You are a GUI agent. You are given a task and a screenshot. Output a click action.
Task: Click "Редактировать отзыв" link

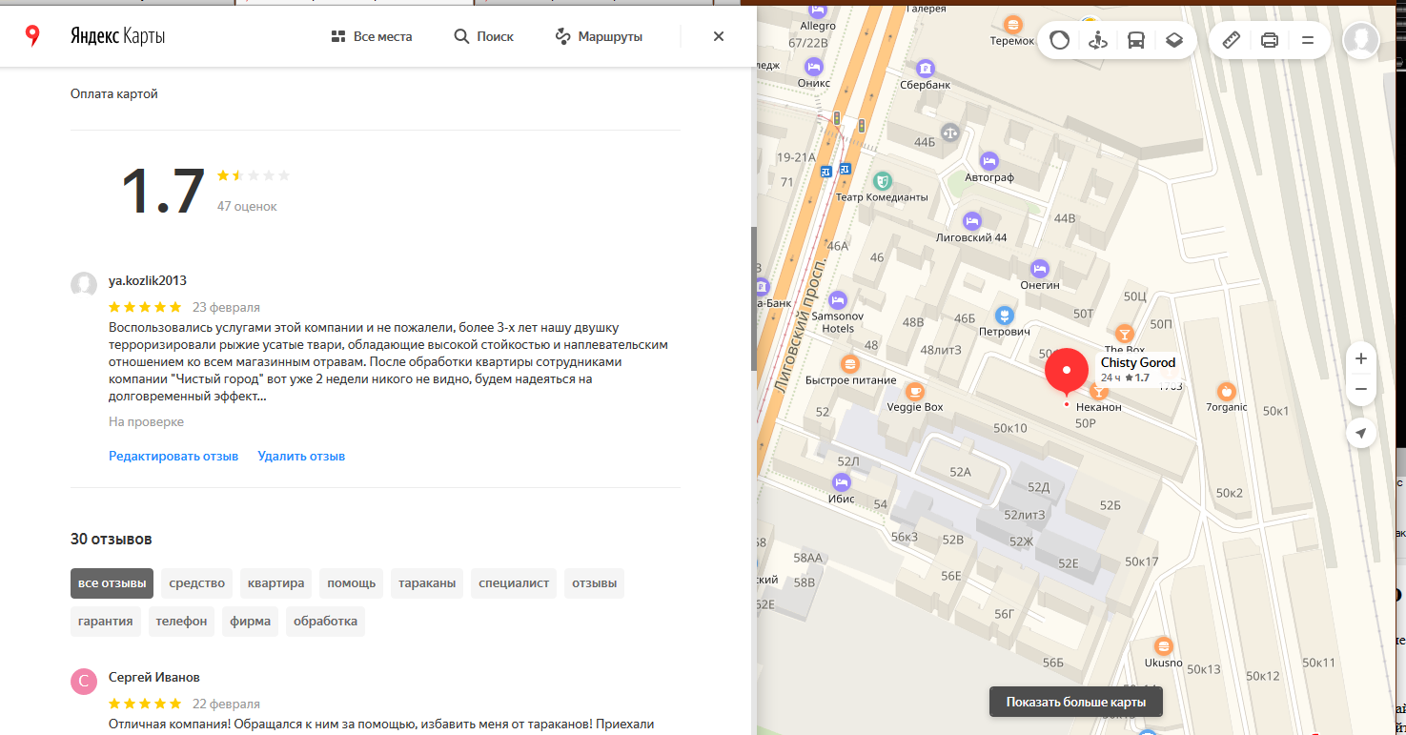click(x=173, y=456)
